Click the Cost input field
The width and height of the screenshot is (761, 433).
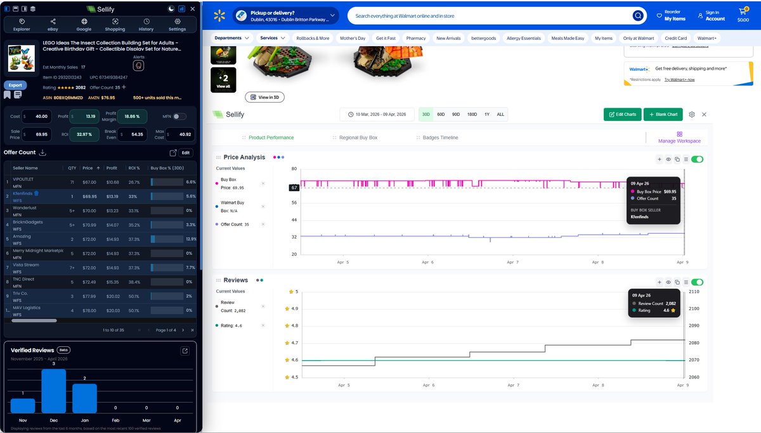(x=38, y=116)
